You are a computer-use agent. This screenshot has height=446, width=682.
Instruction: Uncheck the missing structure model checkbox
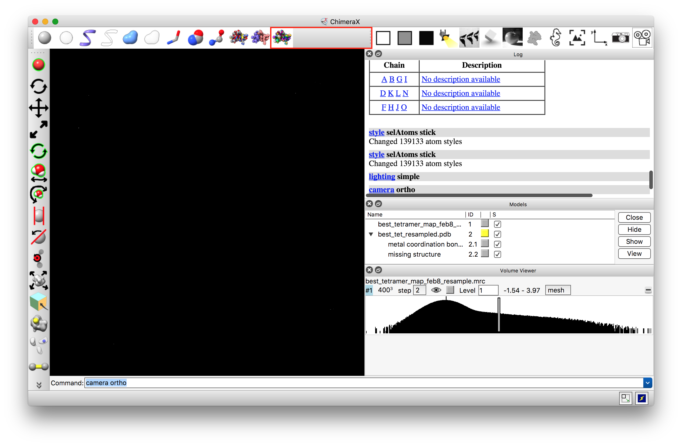pos(498,254)
